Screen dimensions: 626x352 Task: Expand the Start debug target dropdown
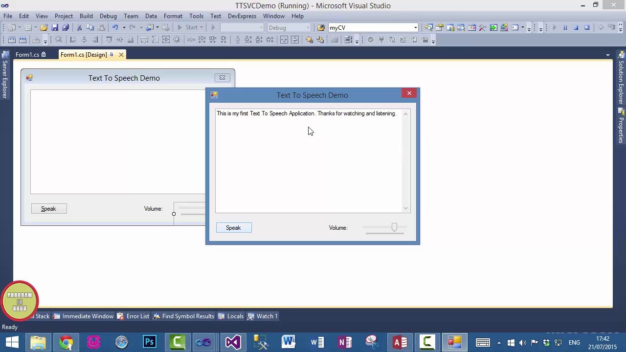point(201,27)
